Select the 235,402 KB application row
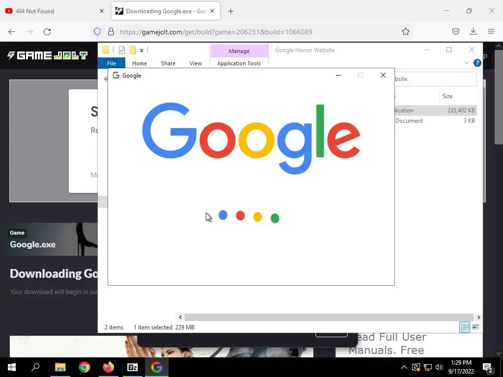This screenshot has width=503, height=377. point(436,110)
